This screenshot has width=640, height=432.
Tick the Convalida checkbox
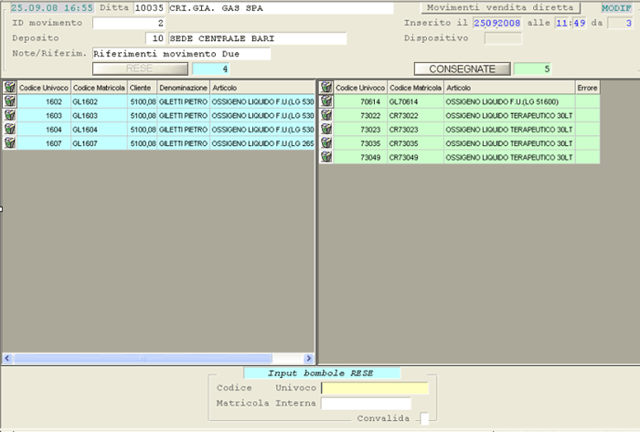[424, 418]
